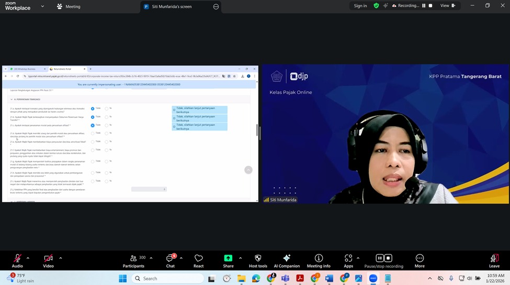Switch to the Meeting tab
The height and width of the screenshot is (285, 510).
click(69, 7)
